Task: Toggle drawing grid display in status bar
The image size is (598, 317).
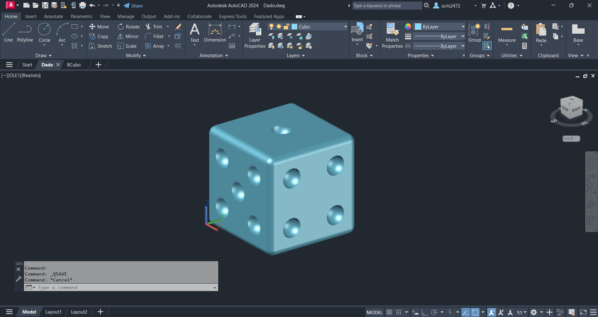Action: click(x=389, y=312)
